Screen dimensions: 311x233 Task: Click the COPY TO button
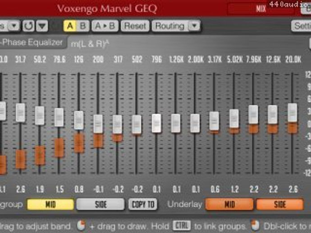tap(143, 205)
